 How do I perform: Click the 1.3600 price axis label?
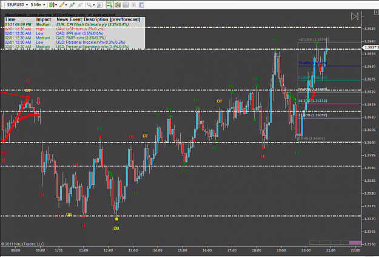tap(370, 142)
